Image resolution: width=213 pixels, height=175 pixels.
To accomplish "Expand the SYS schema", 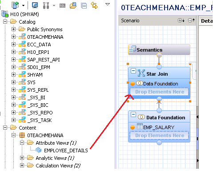I will coord(13,82).
